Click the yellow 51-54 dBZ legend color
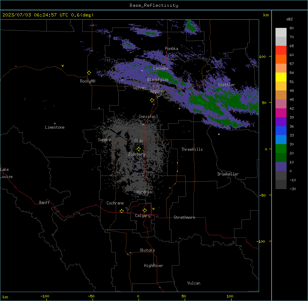Screen dimensions: 308x301 tap(281, 77)
